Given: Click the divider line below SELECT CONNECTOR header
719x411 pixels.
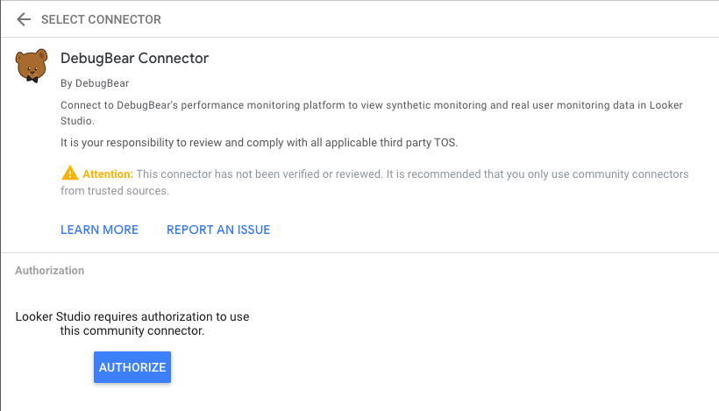Looking at the screenshot, I should (x=359, y=37).
